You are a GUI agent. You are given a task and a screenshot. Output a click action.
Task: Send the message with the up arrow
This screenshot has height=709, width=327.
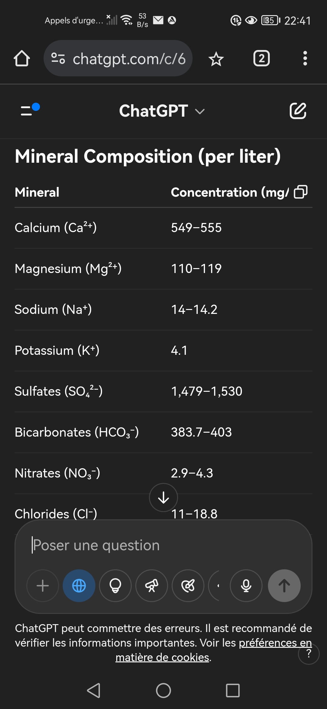point(284,586)
